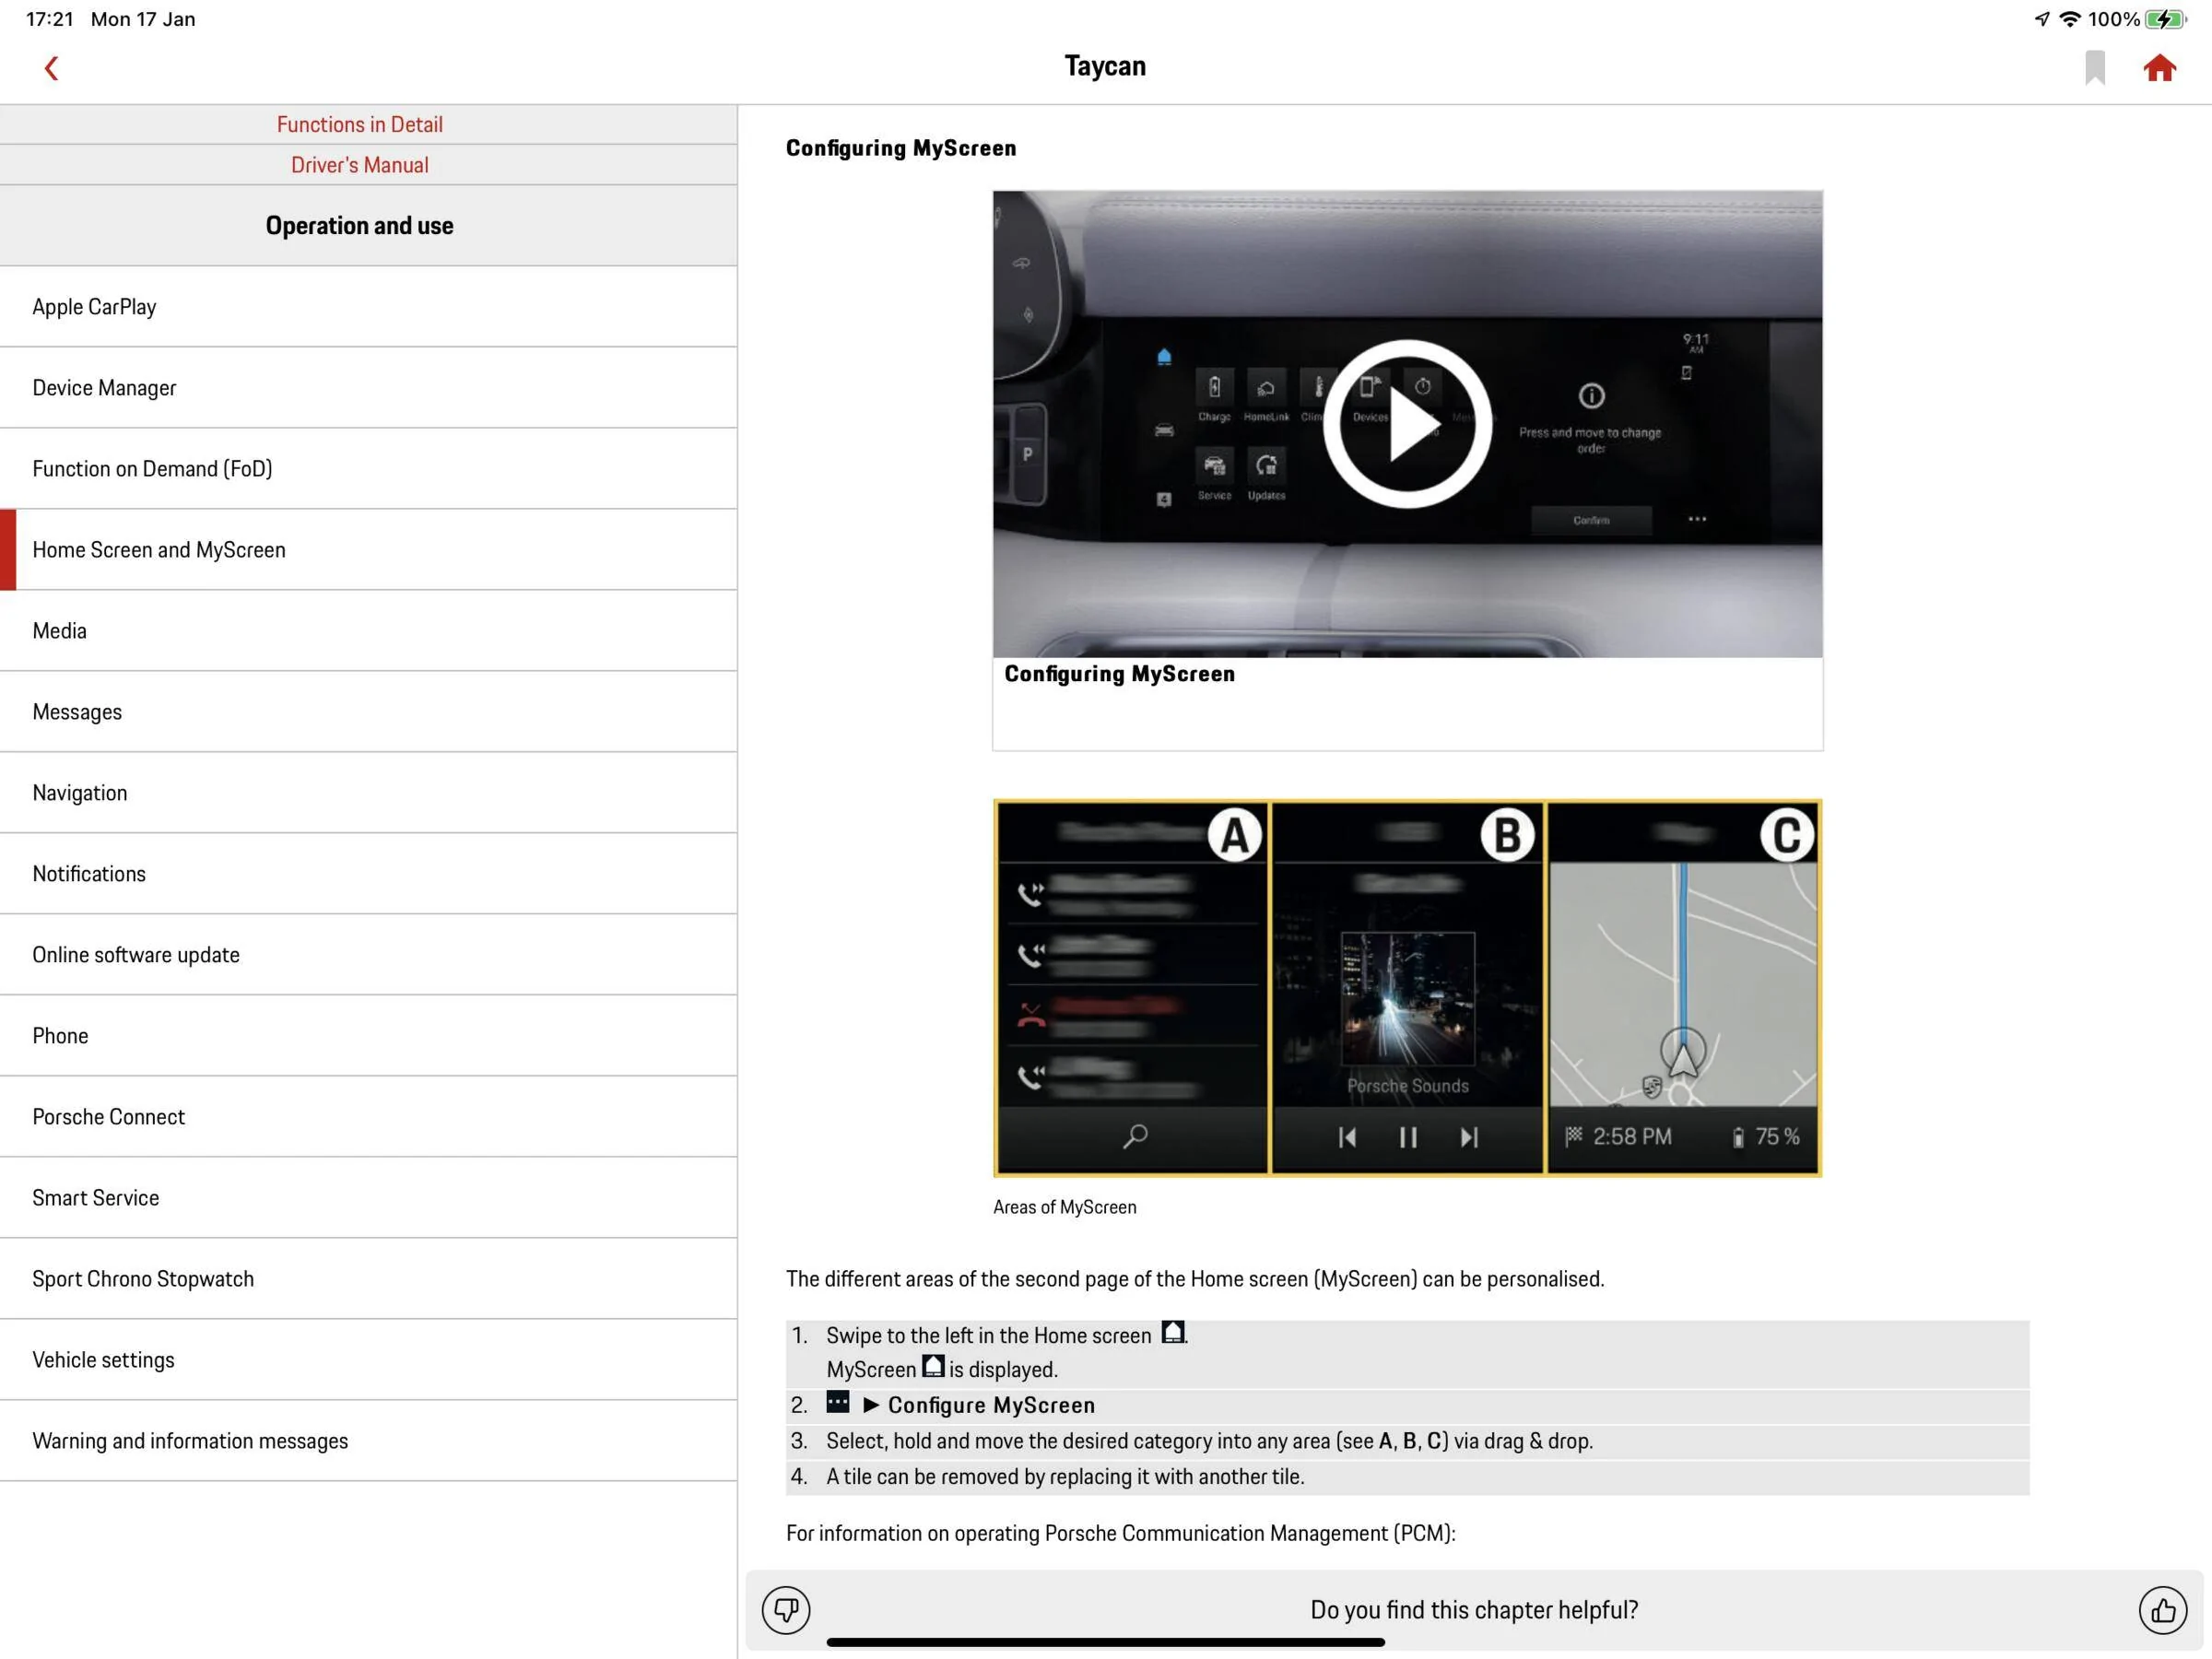Open Warning and information messages chapter

[x=369, y=1441]
